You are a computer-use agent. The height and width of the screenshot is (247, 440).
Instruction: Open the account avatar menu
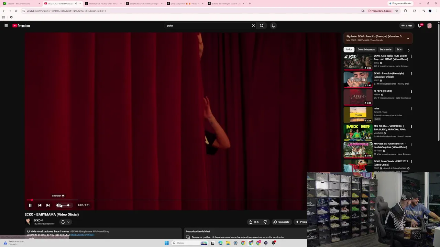tap(429, 26)
